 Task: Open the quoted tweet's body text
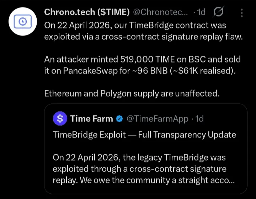[x=139, y=169]
